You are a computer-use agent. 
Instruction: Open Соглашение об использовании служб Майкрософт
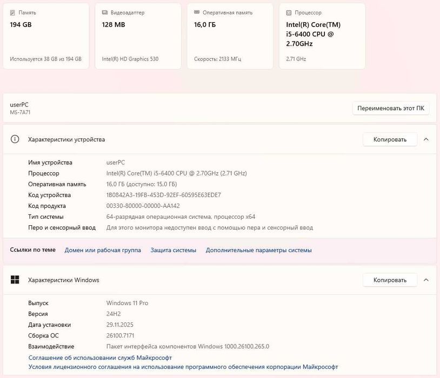click(x=100, y=357)
